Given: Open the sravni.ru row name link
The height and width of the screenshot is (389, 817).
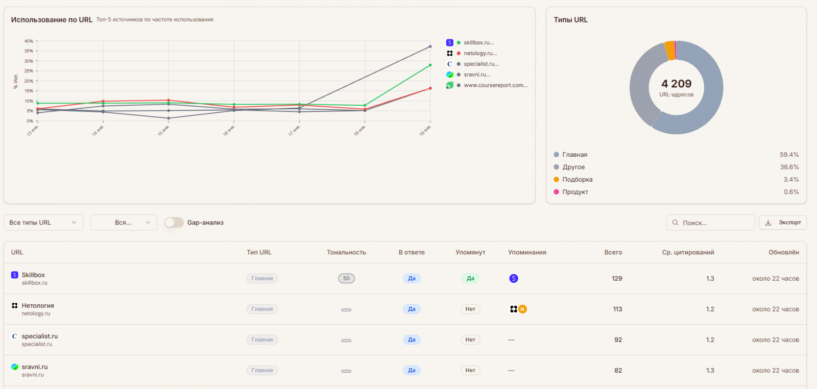Looking at the screenshot, I should point(35,367).
